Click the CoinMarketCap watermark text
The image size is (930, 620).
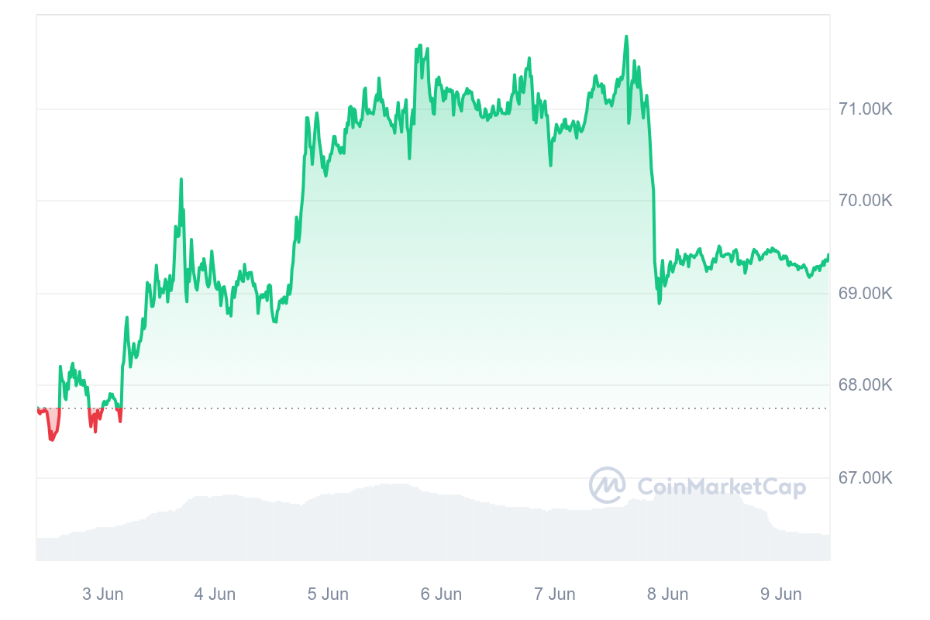[x=722, y=487]
